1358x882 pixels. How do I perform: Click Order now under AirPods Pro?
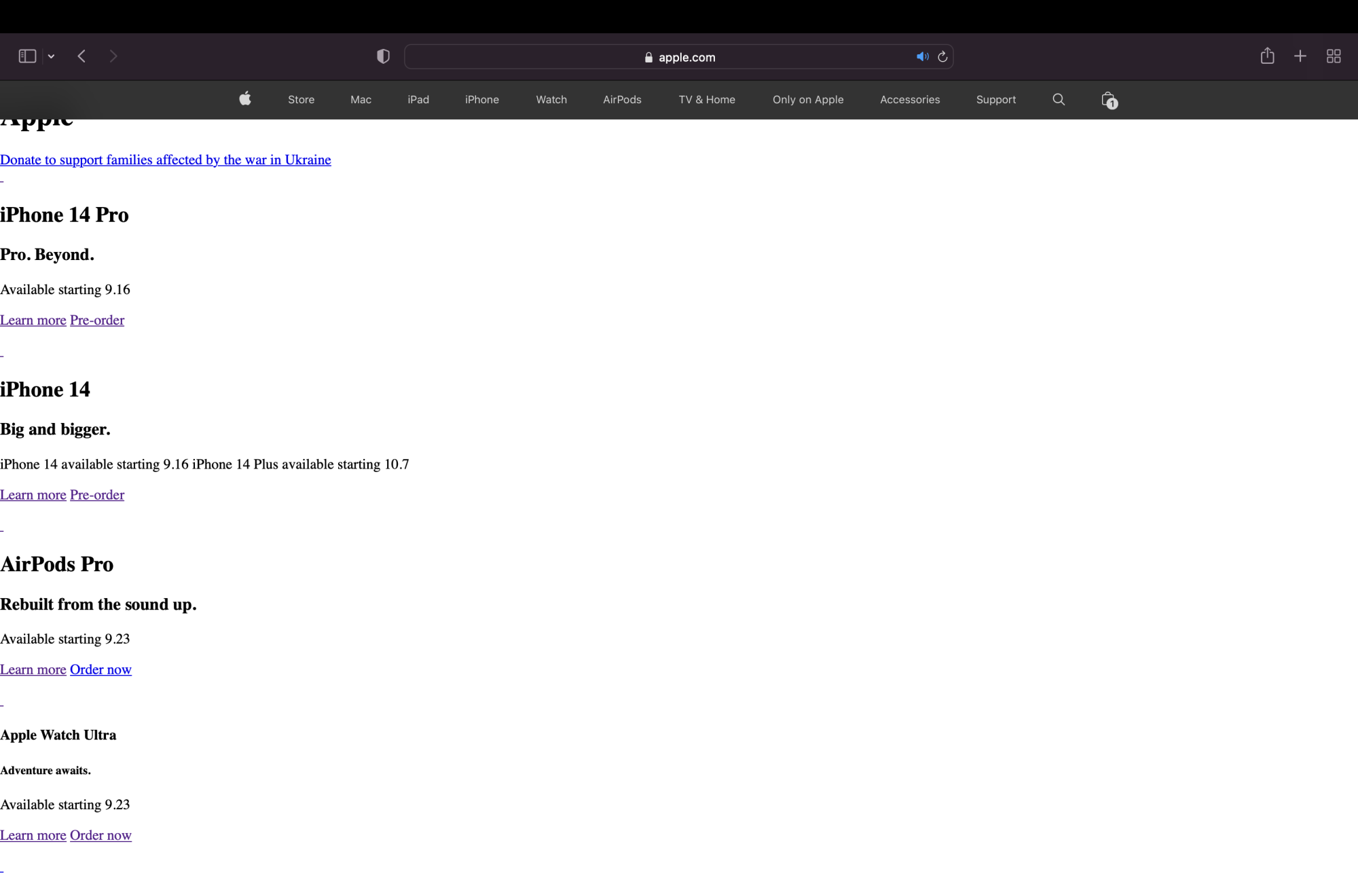tap(100, 669)
